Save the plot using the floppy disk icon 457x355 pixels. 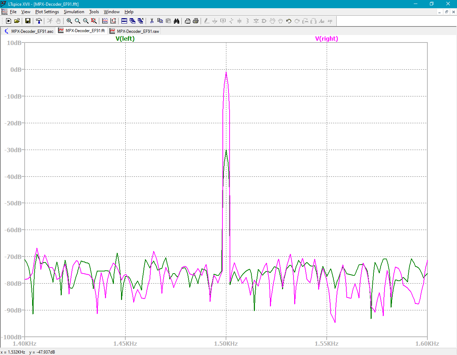click(28, 21)
